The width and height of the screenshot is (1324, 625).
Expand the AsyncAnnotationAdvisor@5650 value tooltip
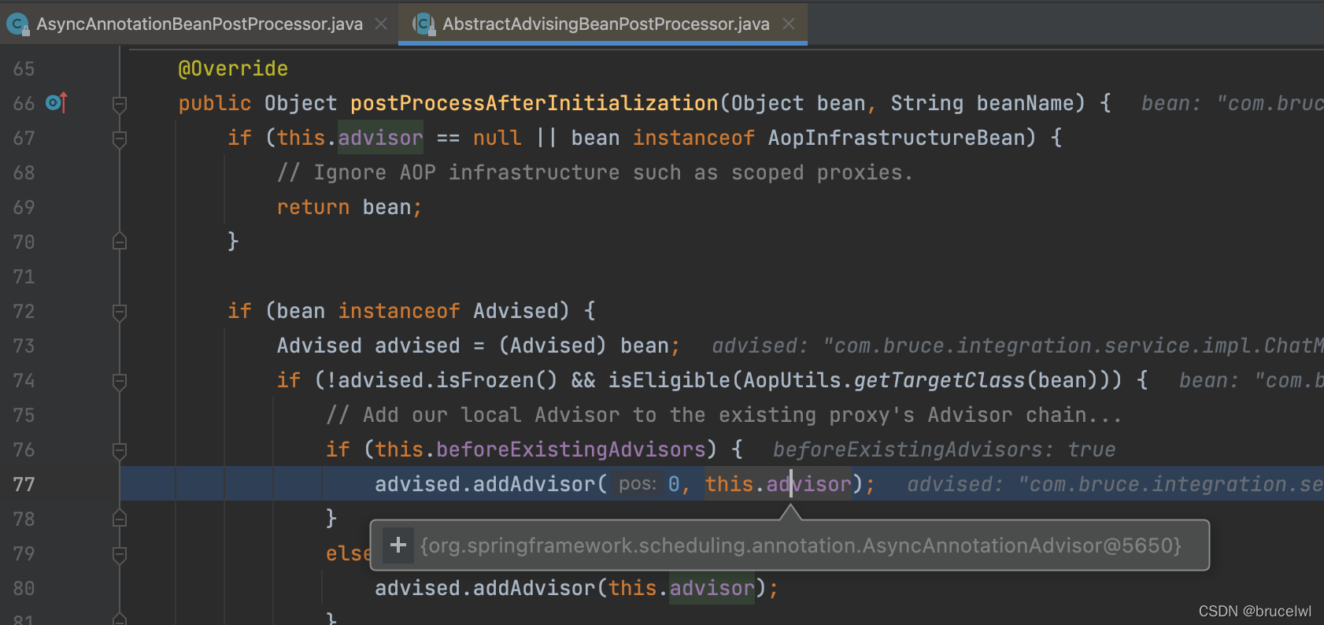pyautogui.click(x=398, y=545)
